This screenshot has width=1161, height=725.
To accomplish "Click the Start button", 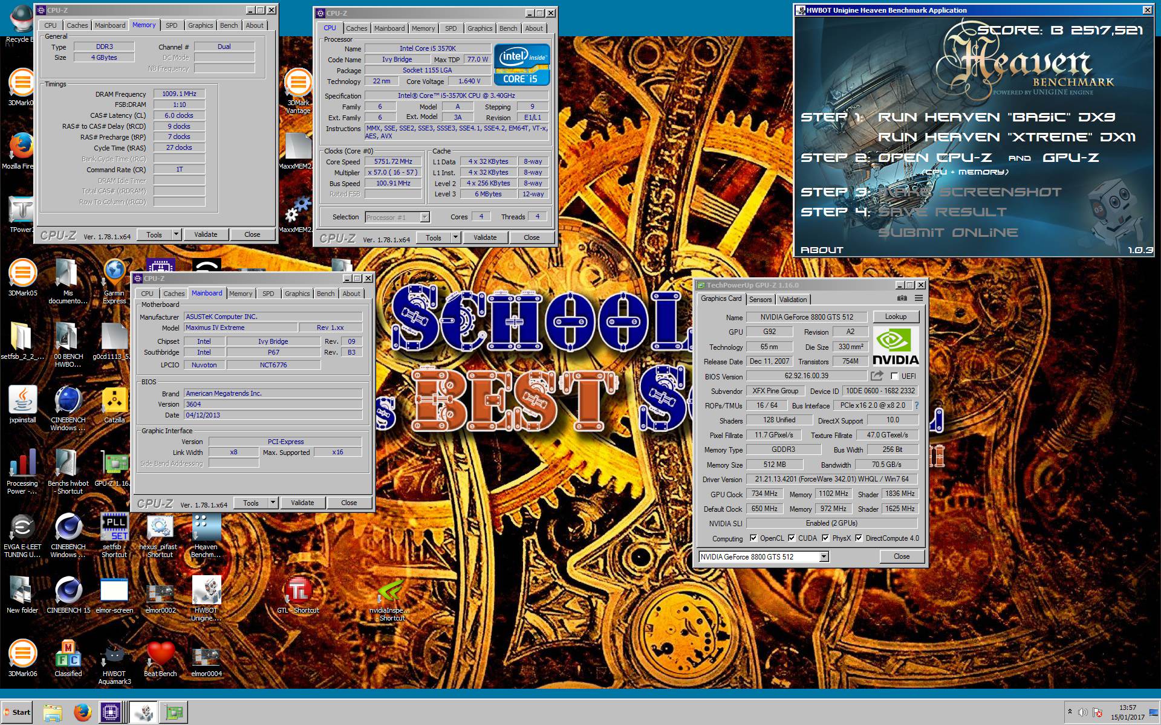I will click(x=17, y=712).
